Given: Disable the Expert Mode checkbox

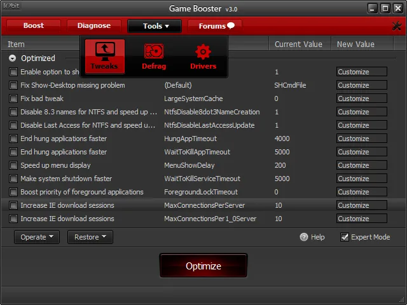Looking at the screenshot, I should tap(345, 237).
